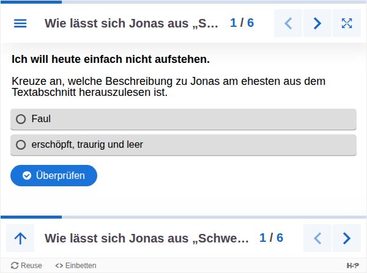Screen dimensions: 367x273
Task: Go to previous question in top bar
Action: (288, 23)
